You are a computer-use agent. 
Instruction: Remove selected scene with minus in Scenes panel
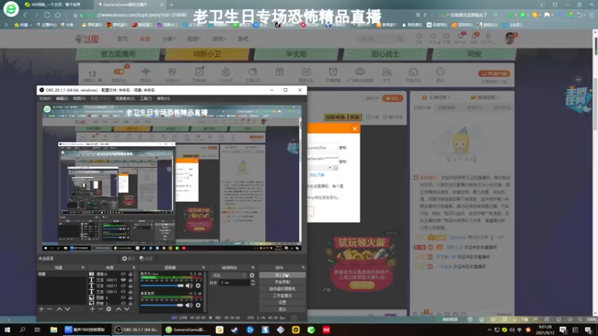[49, 309]
